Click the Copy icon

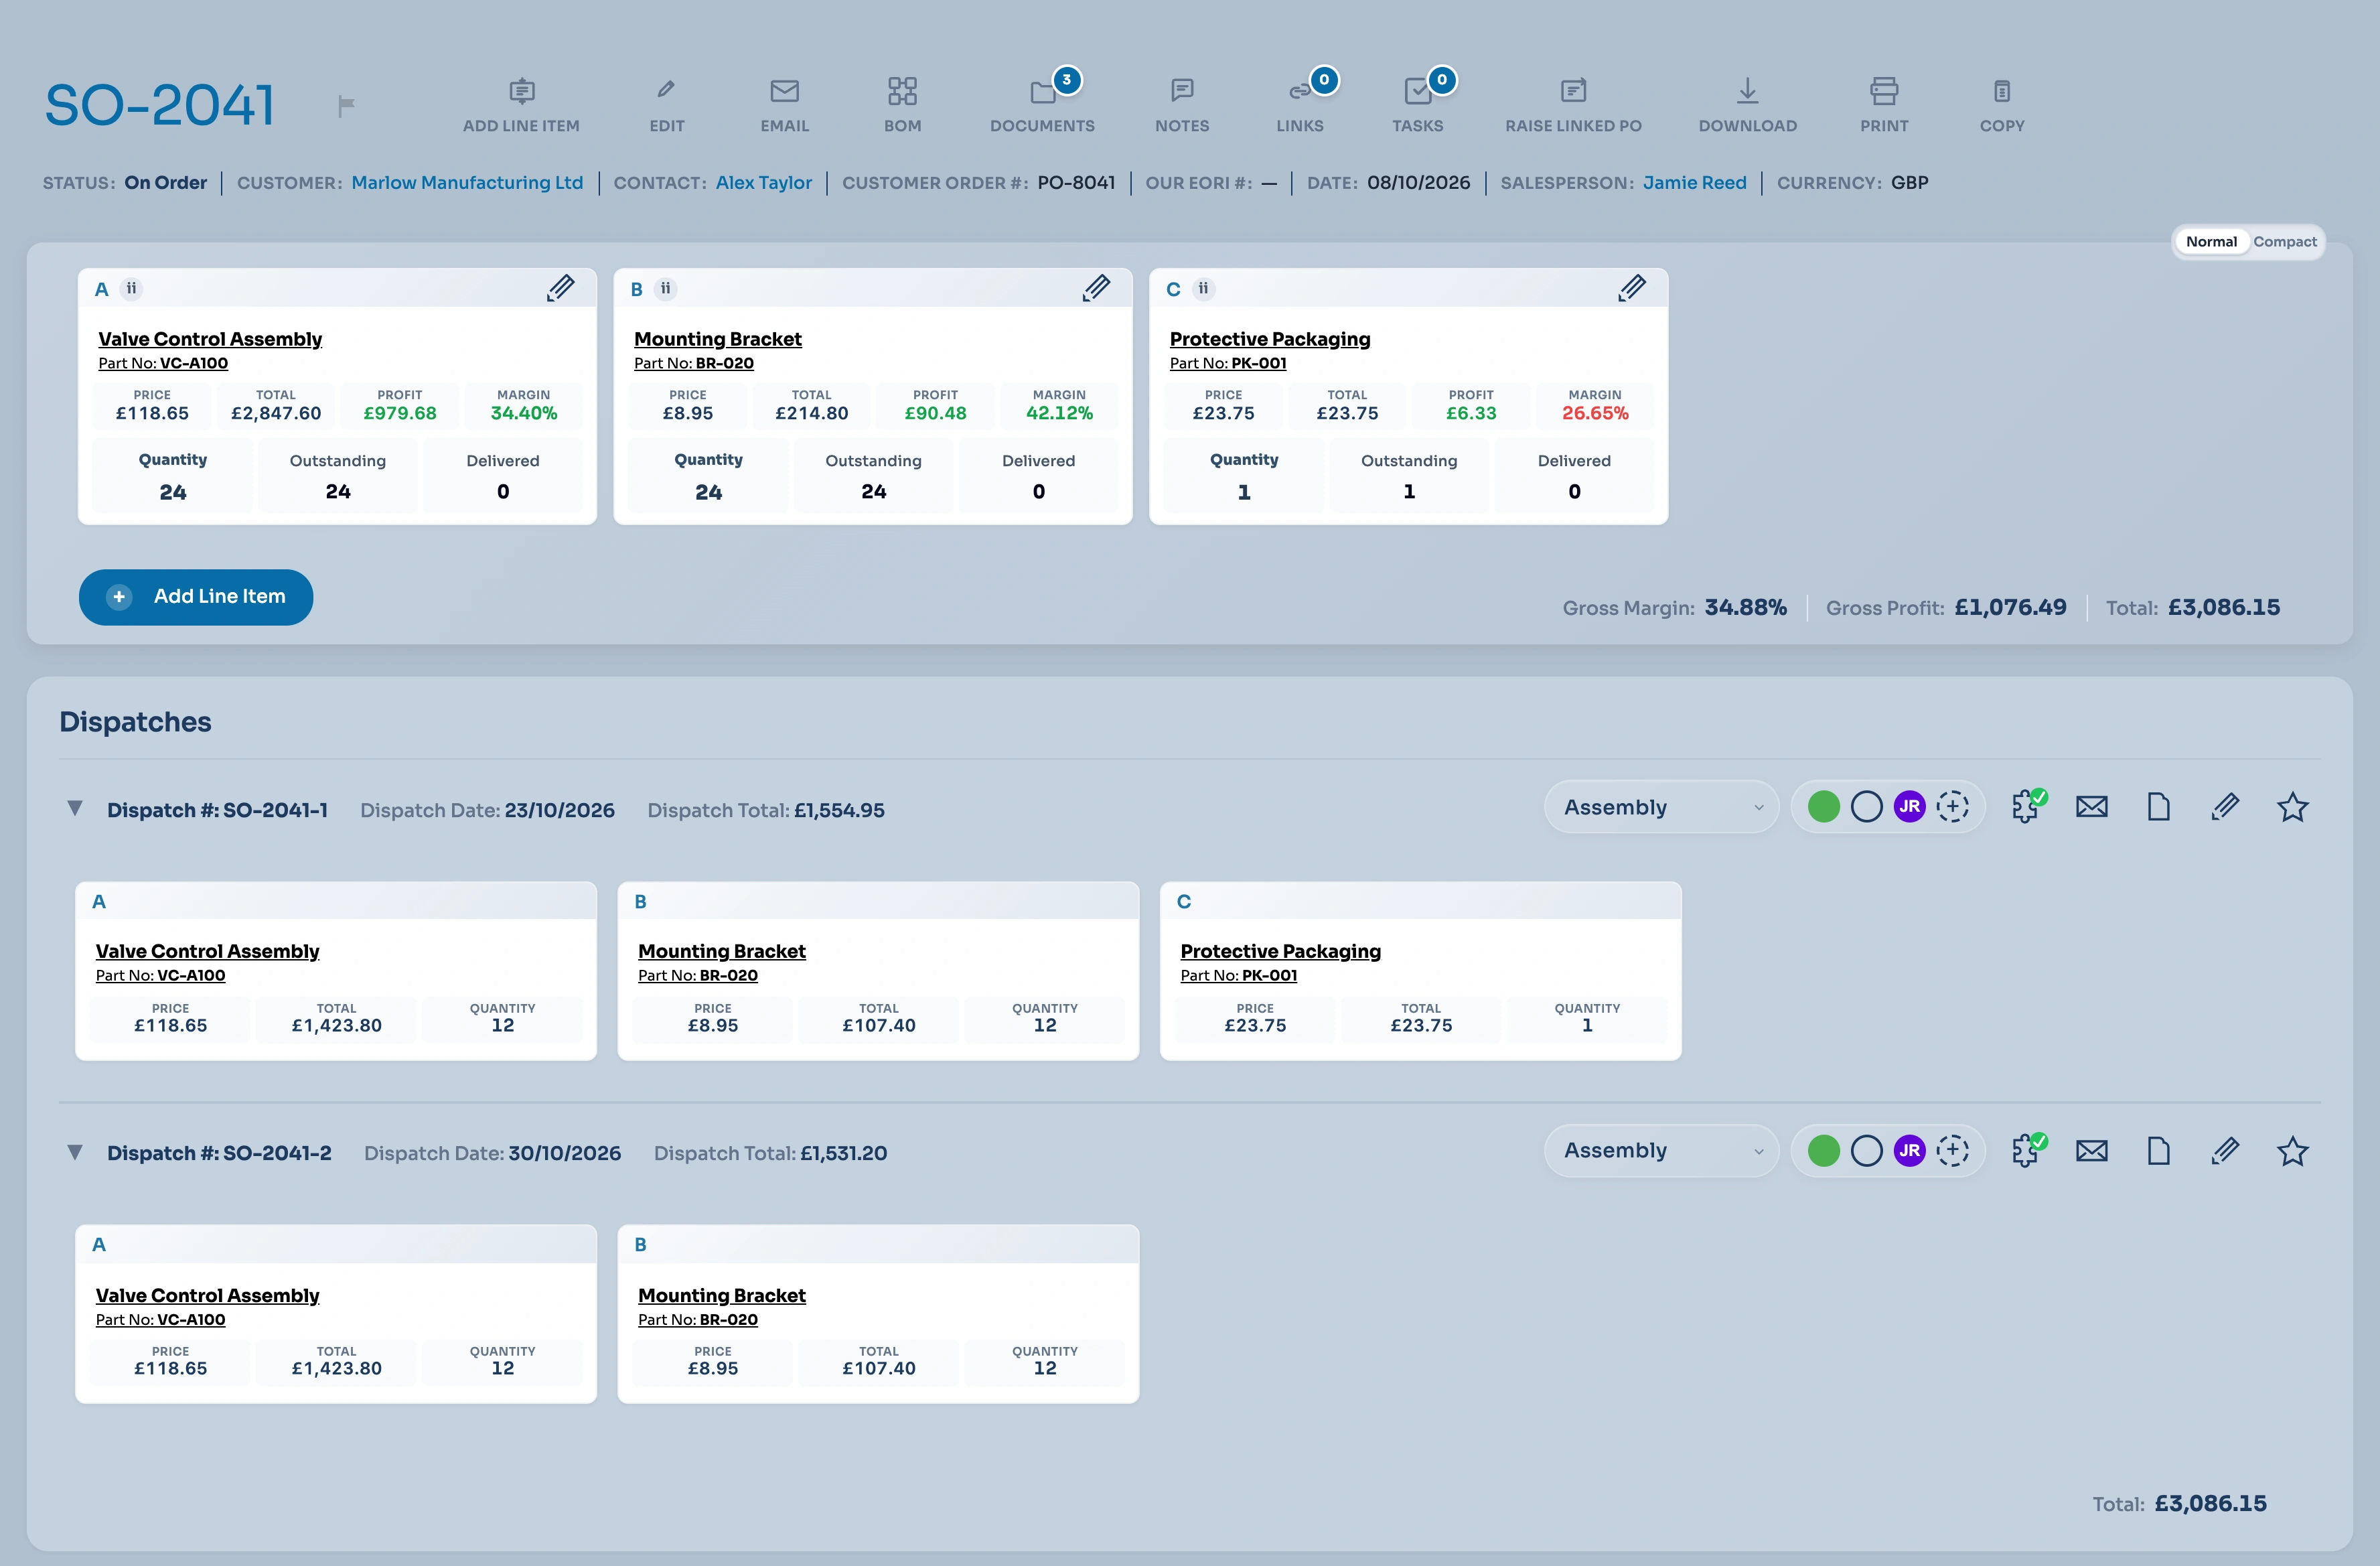[x=2002, y=91]
